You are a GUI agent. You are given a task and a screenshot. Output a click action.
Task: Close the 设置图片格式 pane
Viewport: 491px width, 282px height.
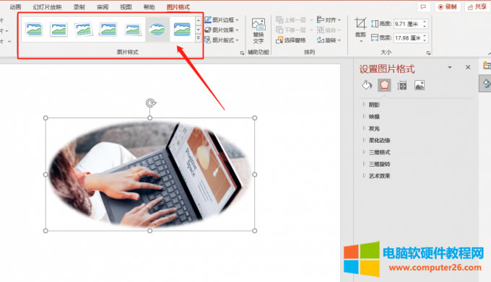coord(468,67)
